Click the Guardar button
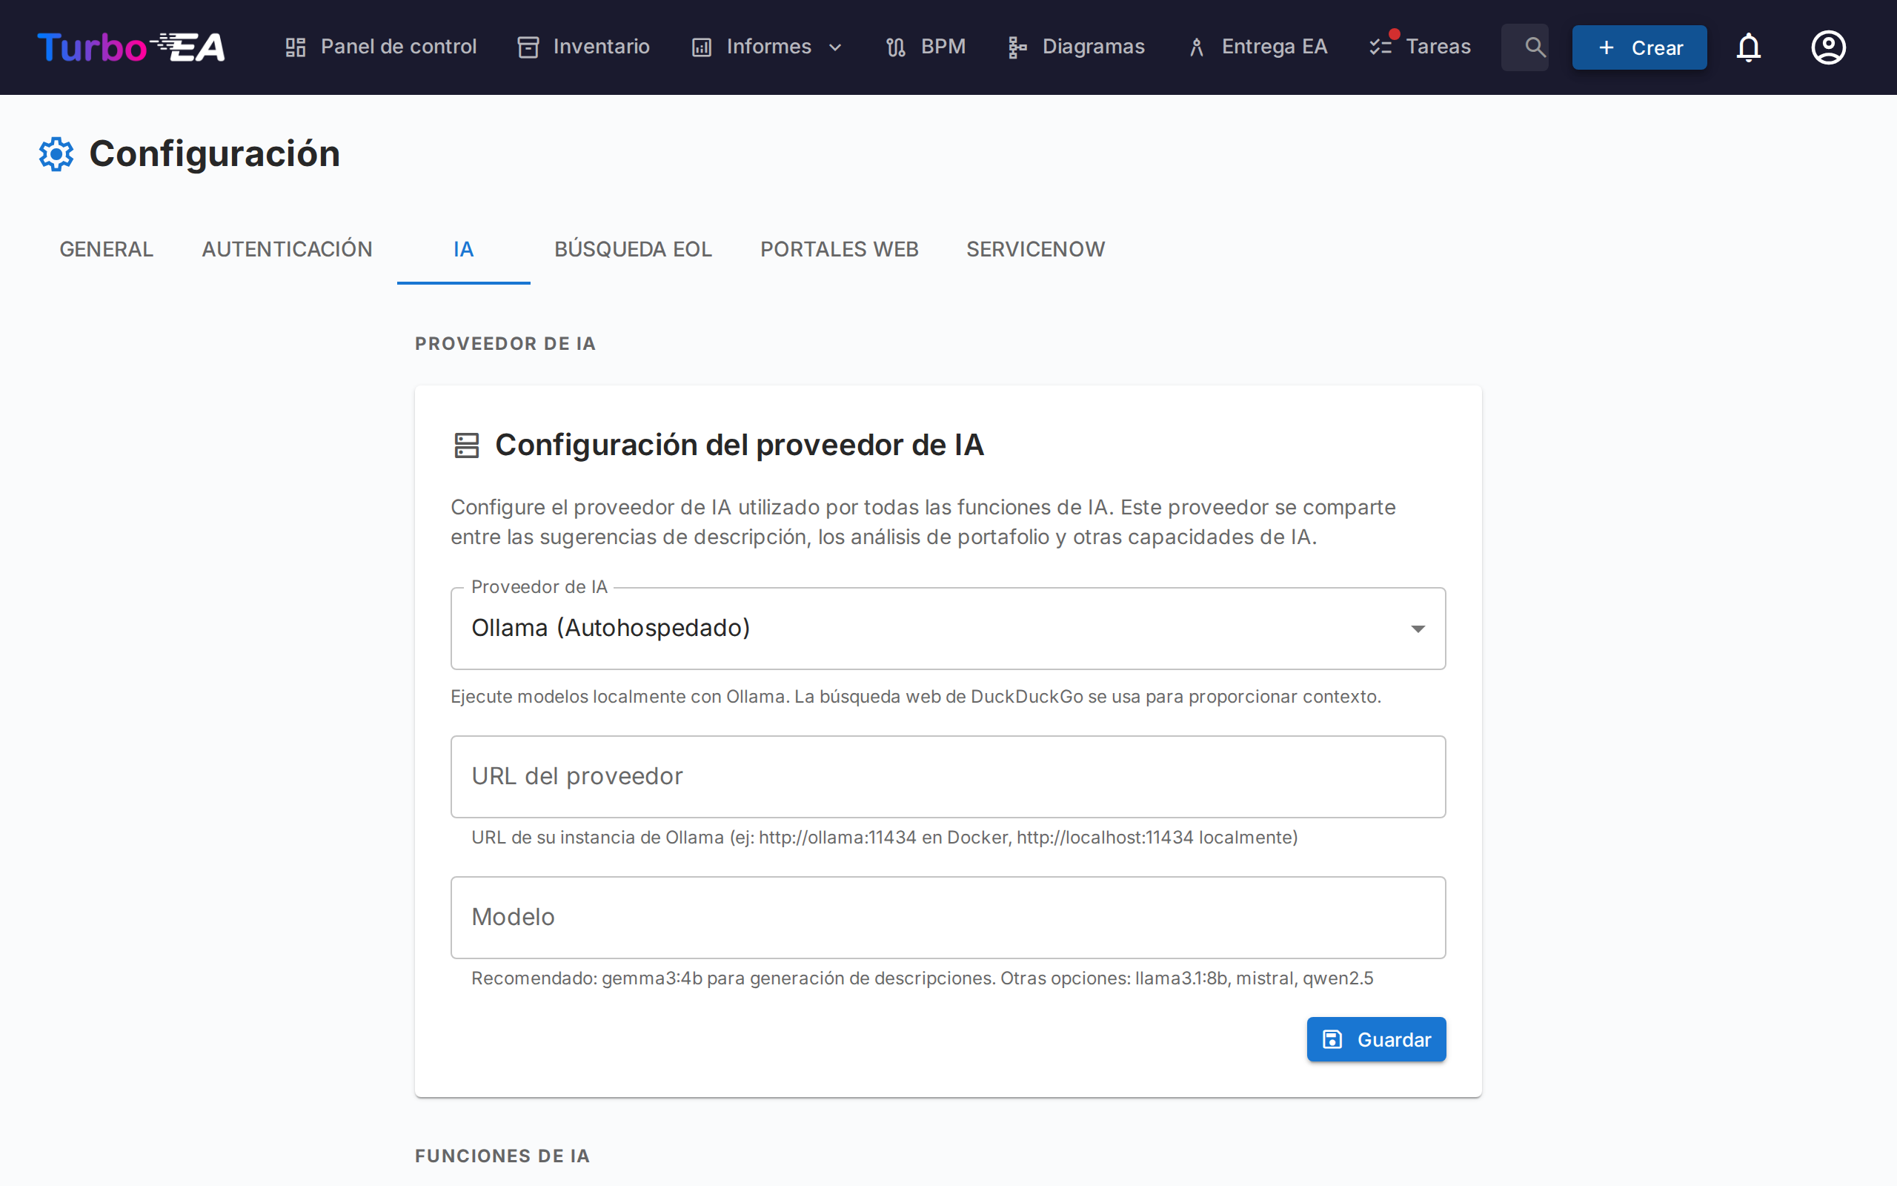Viewport: 1897px width, 1186px height. tap(1376, 1038)
